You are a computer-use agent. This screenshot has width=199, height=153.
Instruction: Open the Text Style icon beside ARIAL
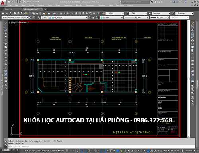pyautogui.click(x=103, y=14)
